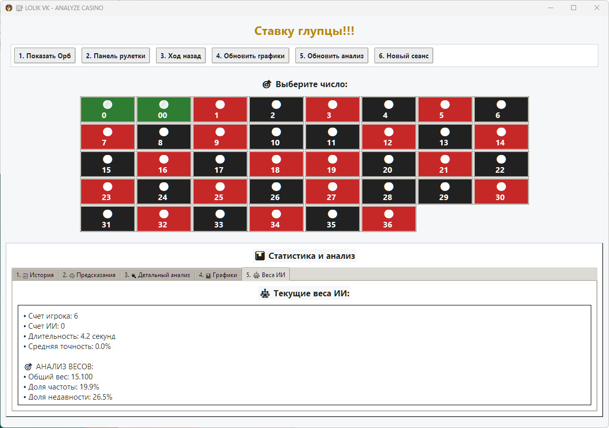609x428 pixels.
Task: Select number 21 on the board
Action: pos(445,164)
